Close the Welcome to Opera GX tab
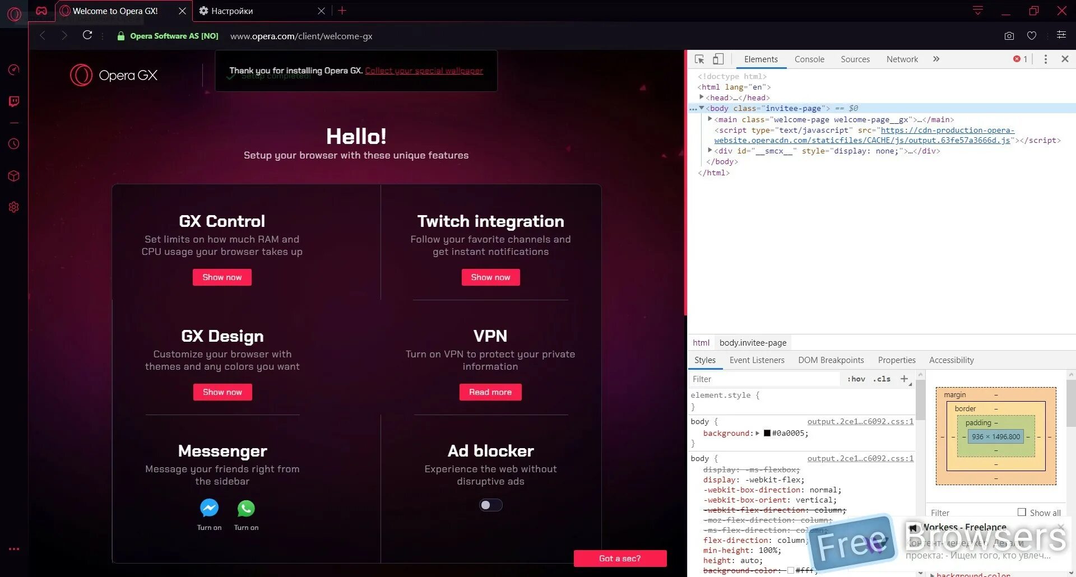 182,11
